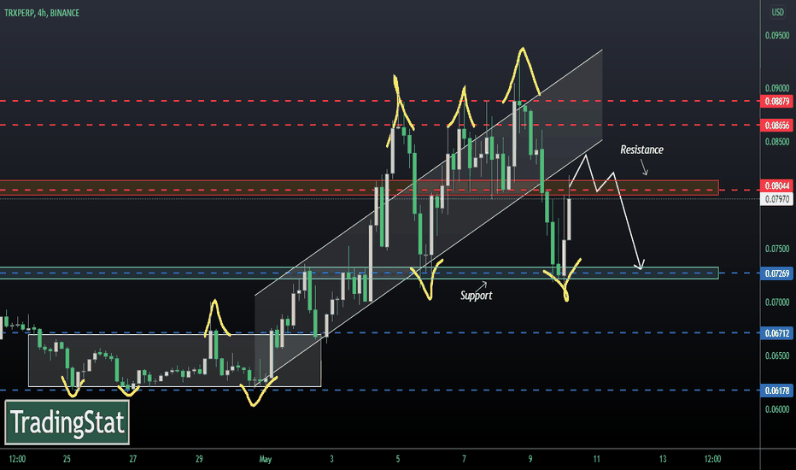Click the 3 date on time axis
This screenshot has height=470, width=796.
click(x=331, y=459)
